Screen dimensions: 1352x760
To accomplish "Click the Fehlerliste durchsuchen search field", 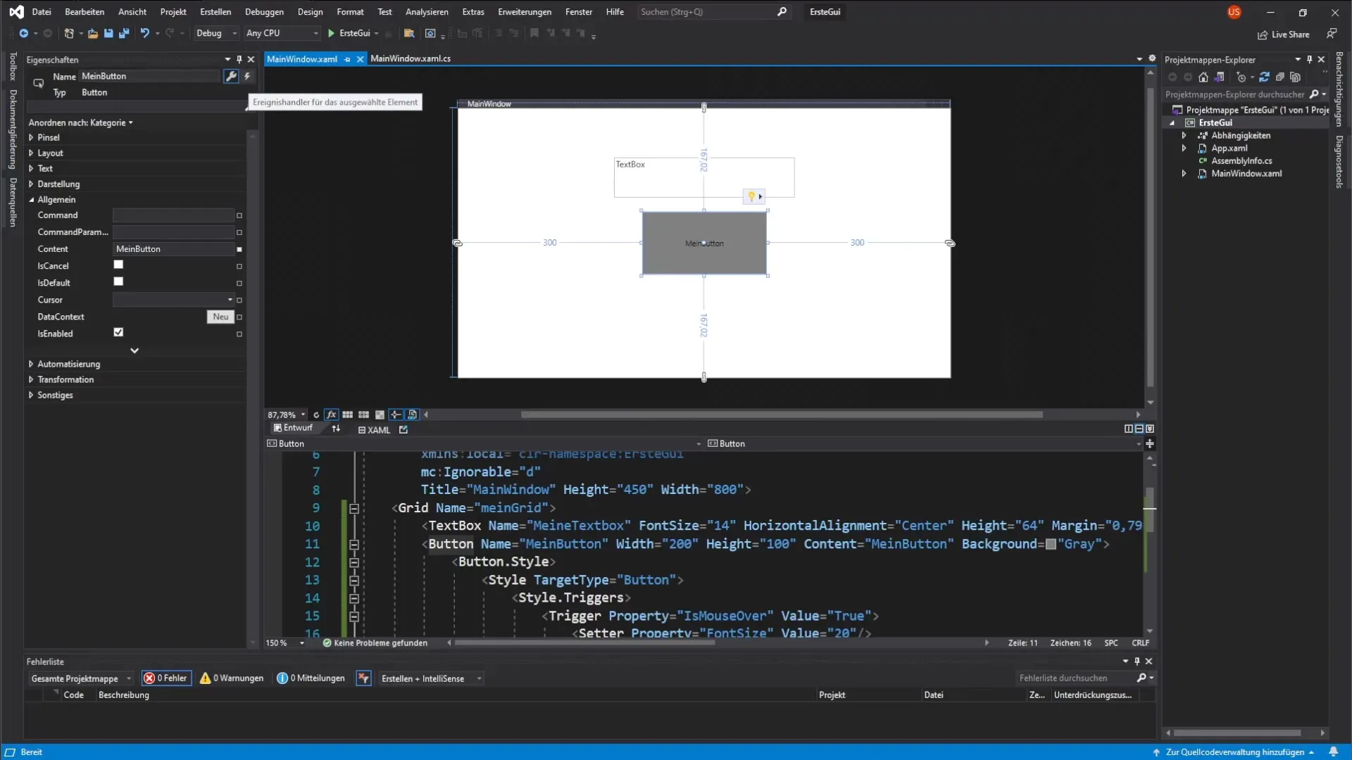I will 1075,678.
